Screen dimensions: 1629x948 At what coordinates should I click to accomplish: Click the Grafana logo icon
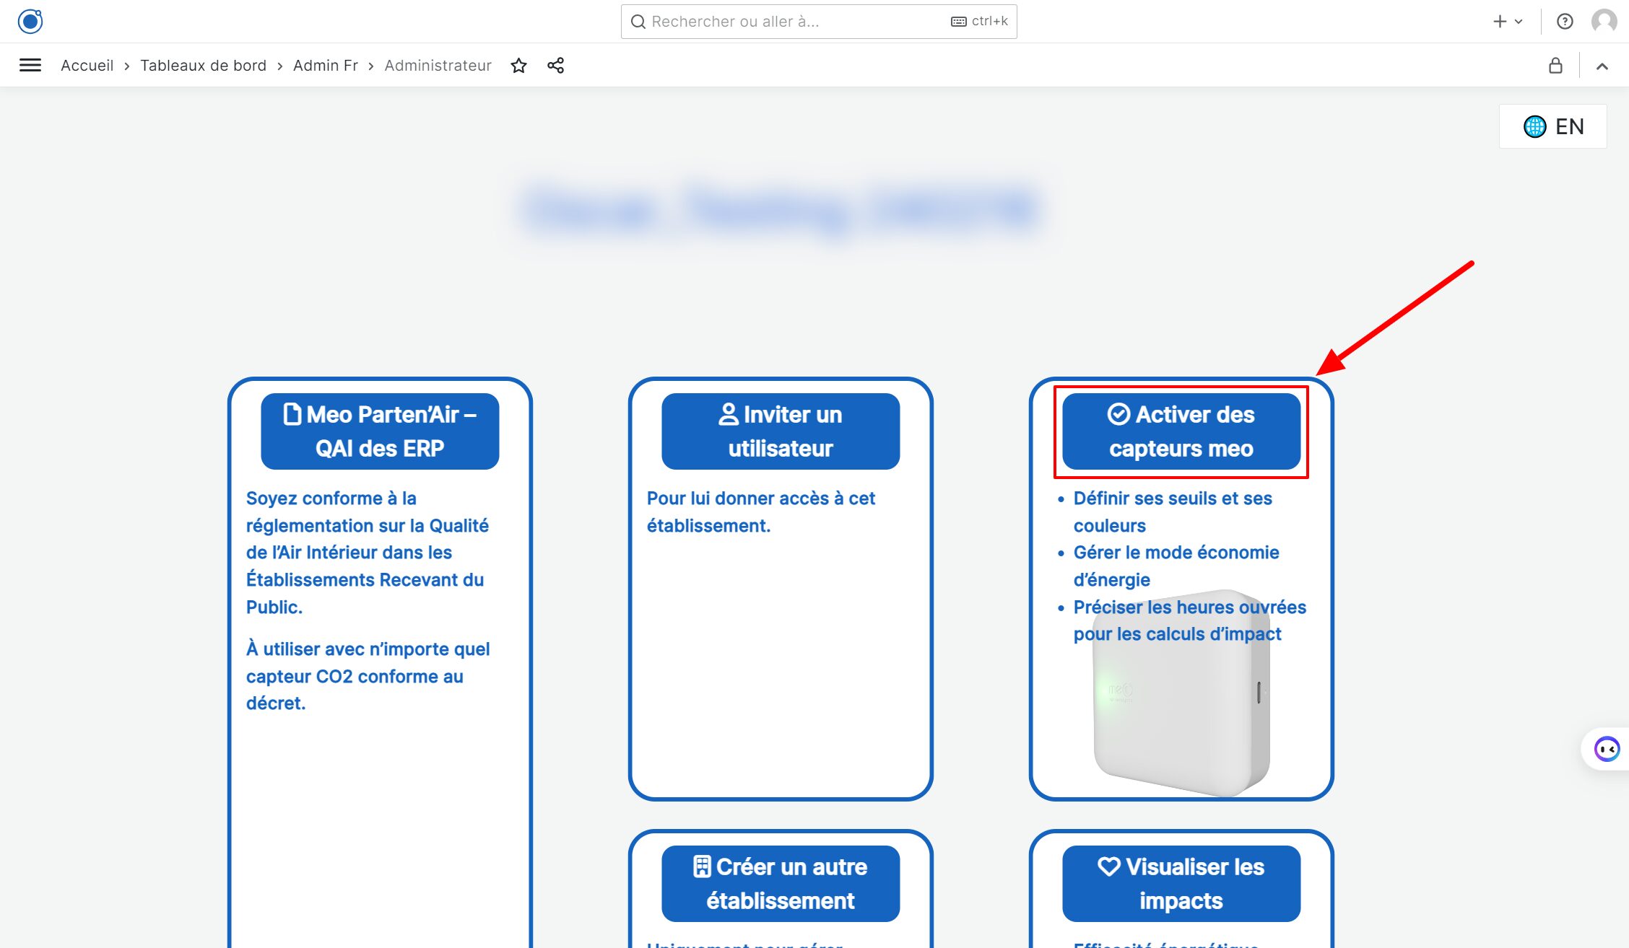(x=30, y=21)
